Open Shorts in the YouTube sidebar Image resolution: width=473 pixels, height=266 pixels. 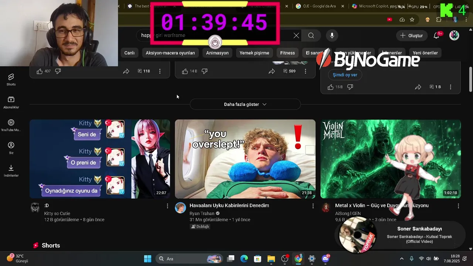tap(11, 79)
